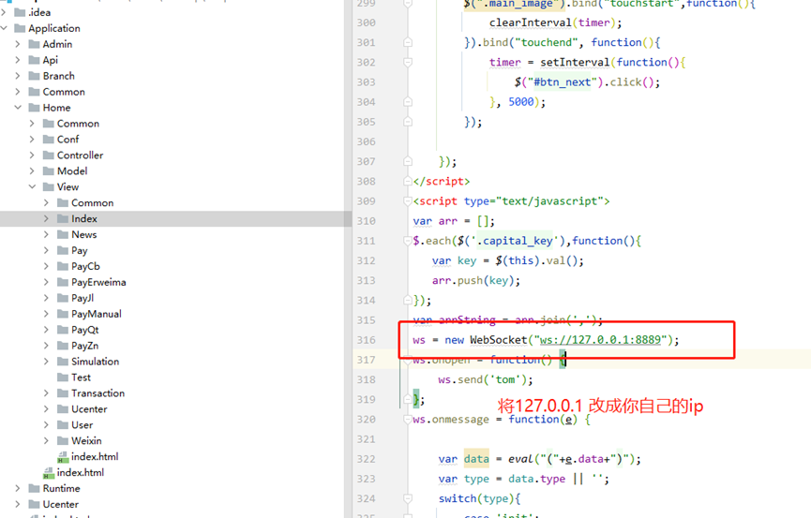Screen dimensions: 811x518
Task: Expand the Admin folder
Action: (18, 44)
